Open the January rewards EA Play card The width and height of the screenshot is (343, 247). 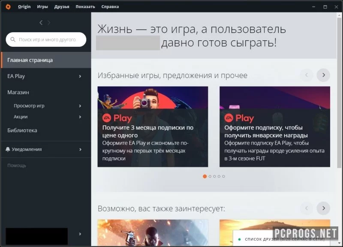coord(275,127)
